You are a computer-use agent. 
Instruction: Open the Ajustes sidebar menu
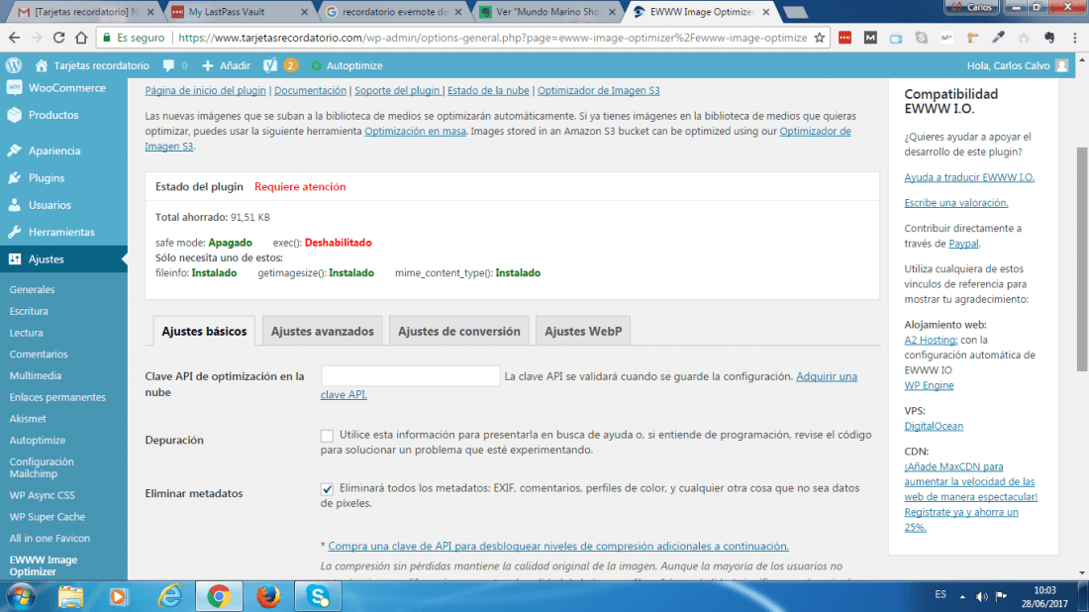tap(64, 259)
